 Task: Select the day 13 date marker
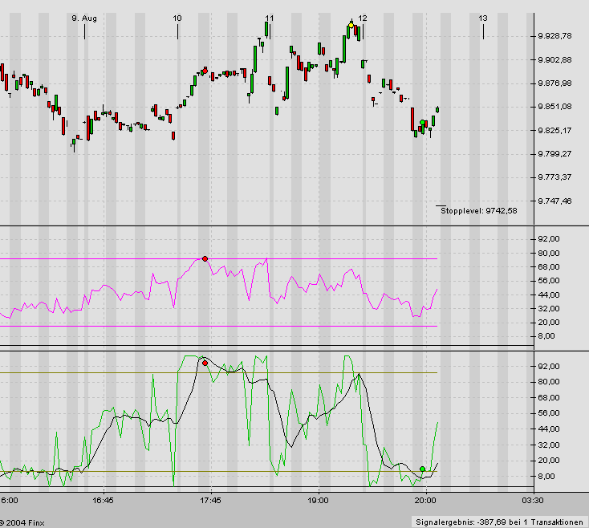coord(483,18)
